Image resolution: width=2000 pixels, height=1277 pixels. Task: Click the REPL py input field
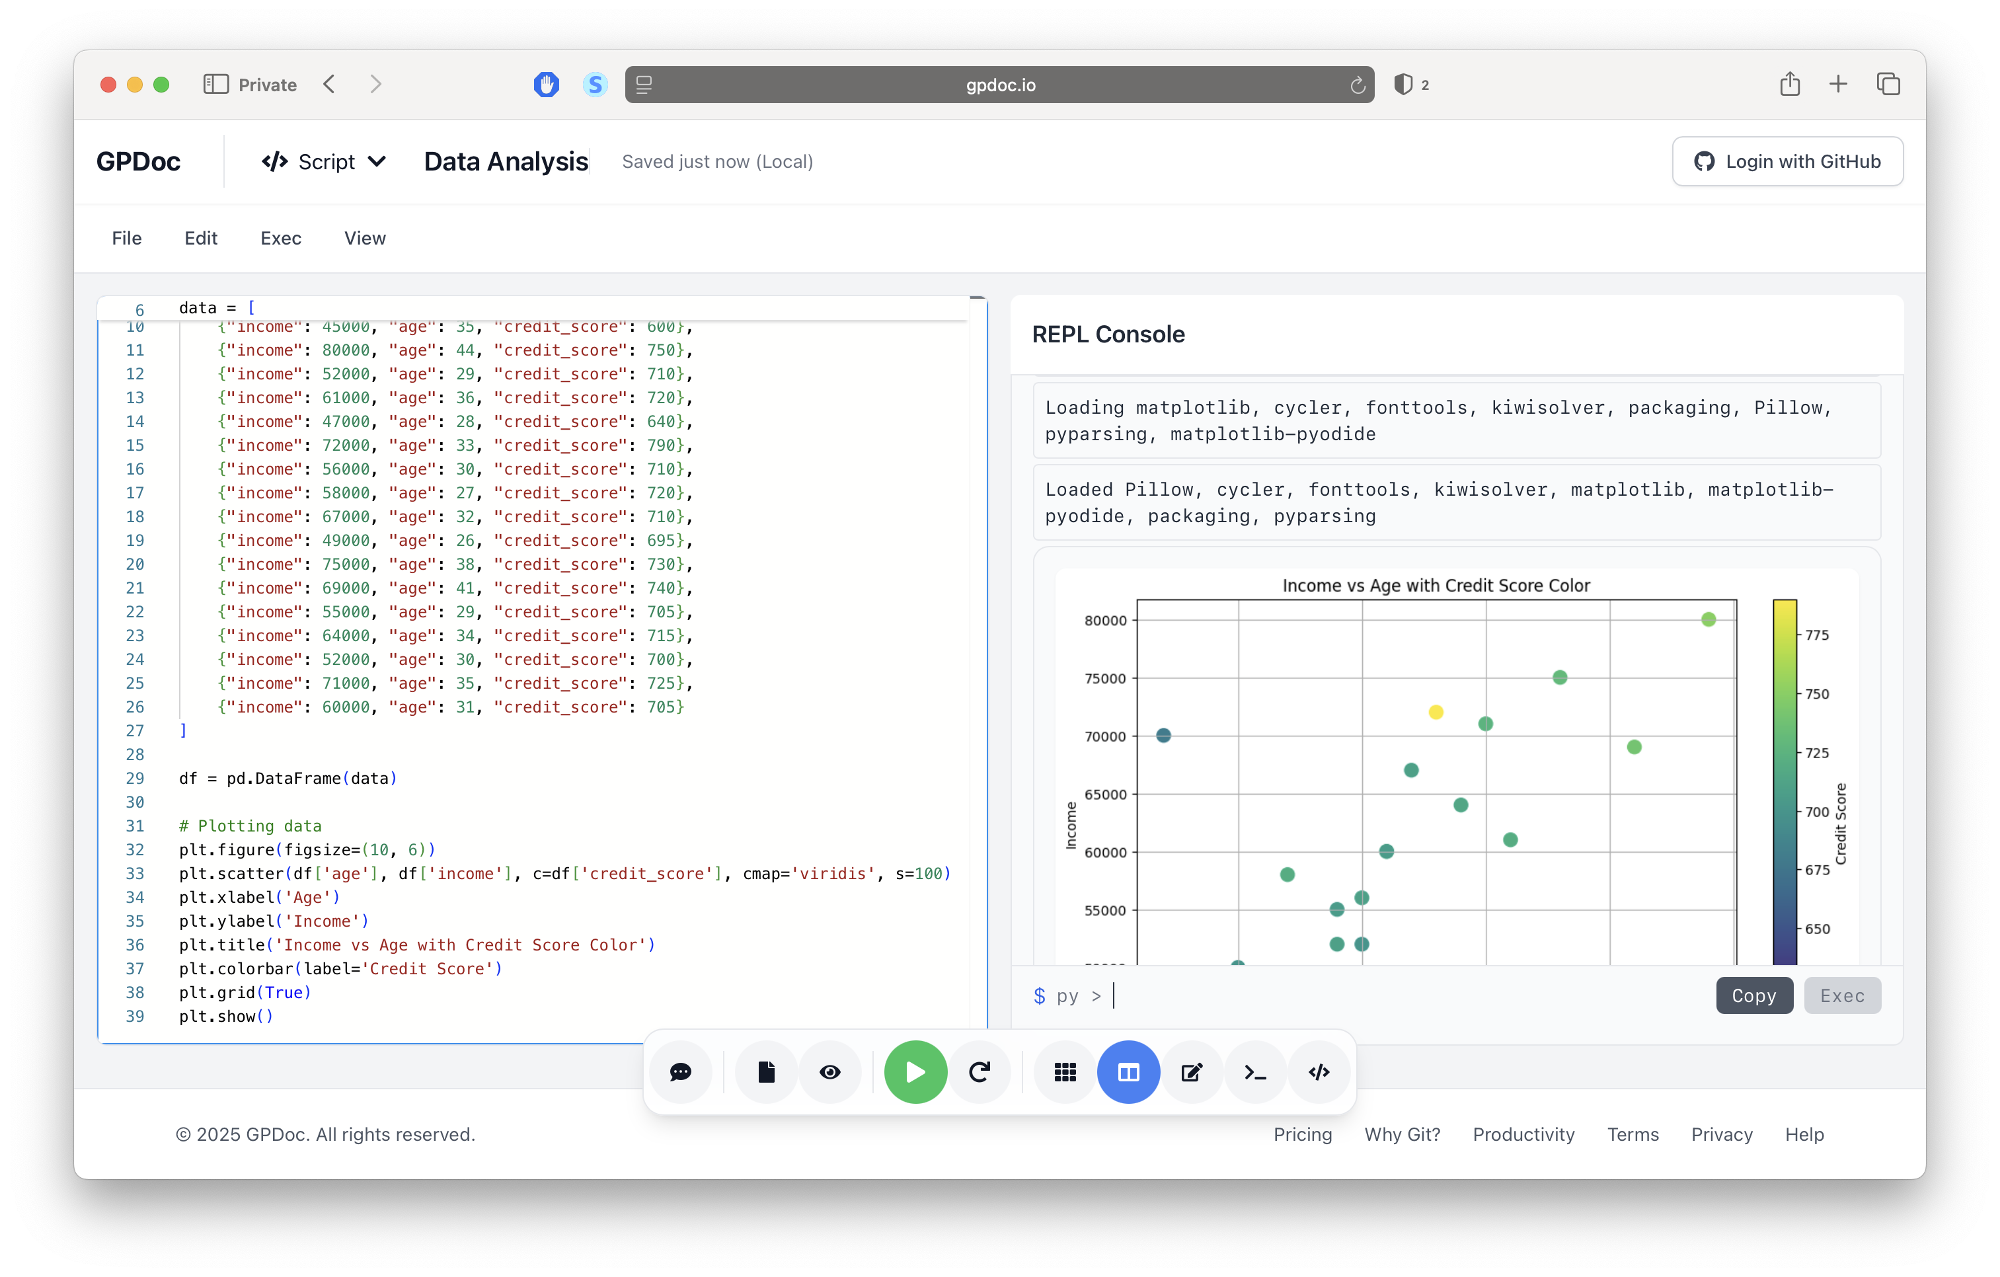click(x=1404, y=995)
